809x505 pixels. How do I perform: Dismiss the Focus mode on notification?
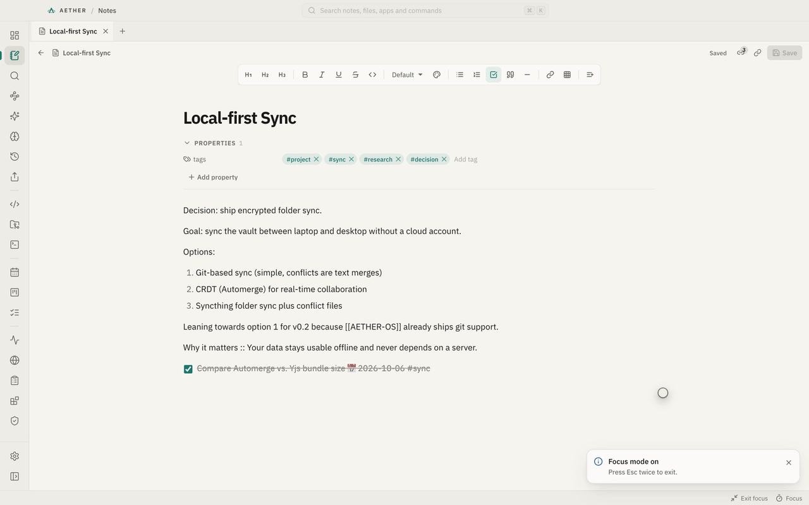(789, 463)
